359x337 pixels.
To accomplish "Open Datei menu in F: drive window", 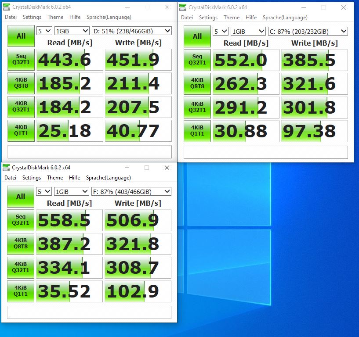I will tap(10, 178).
